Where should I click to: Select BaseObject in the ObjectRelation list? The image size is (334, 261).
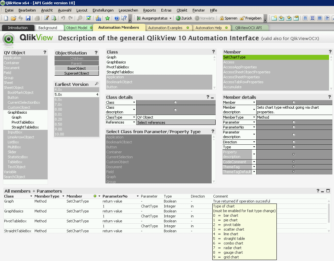point(76,68)
